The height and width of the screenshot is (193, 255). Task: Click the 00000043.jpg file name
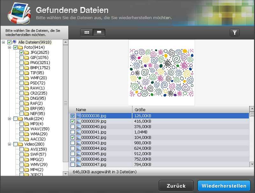(x=94, y=143)
